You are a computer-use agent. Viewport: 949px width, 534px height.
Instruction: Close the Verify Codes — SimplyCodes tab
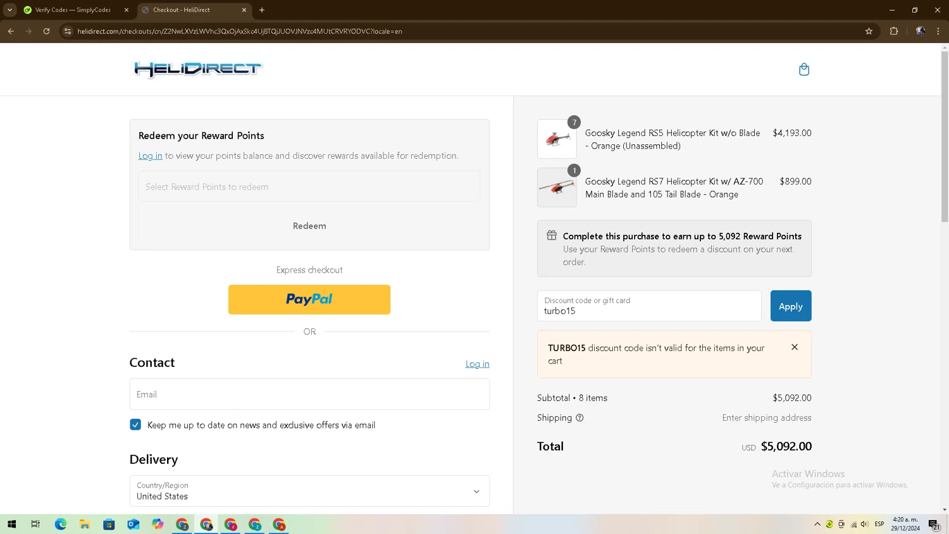127,10
